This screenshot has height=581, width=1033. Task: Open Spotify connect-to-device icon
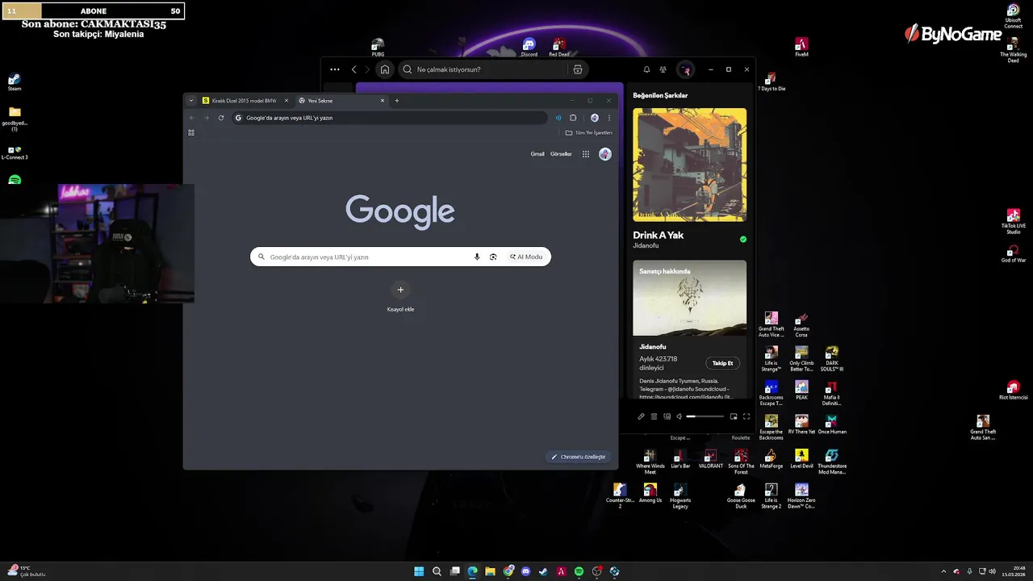(667, 416)
